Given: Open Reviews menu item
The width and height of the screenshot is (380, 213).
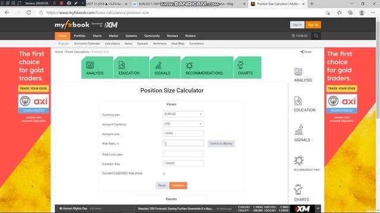Looking at the screenshot, I should [x=172, y=35].
